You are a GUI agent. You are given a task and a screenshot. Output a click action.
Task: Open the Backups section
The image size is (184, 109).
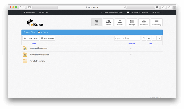(x=132, y=22)
